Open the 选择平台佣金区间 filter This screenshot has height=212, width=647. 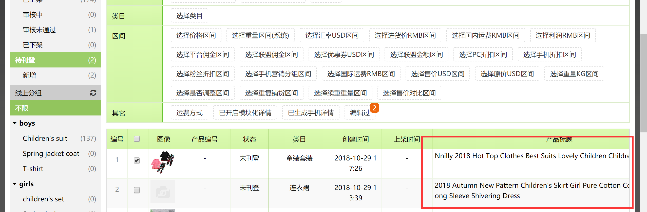pos(202,55)
